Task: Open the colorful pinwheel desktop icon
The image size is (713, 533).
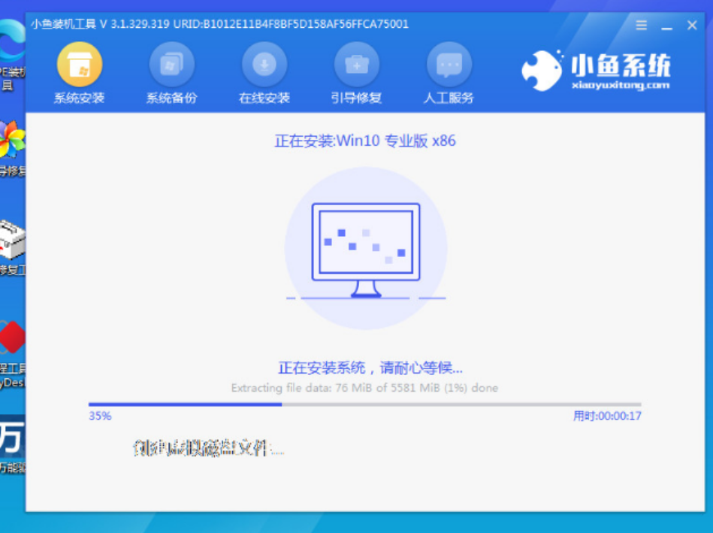Action: click(x=12, y=139)
